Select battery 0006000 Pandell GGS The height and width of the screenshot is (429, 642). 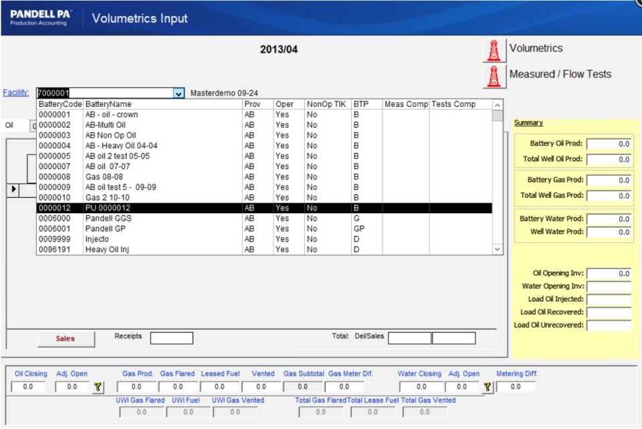(x=265, y=219)
